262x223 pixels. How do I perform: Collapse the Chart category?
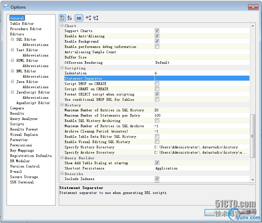tap(62, 25)
